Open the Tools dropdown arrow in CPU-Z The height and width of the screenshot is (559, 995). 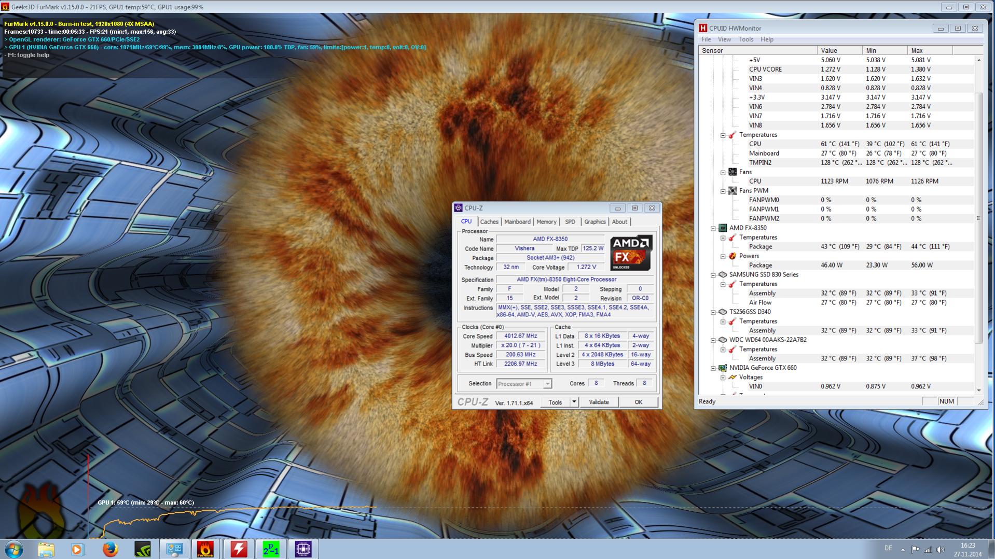(x=574, y=402)
